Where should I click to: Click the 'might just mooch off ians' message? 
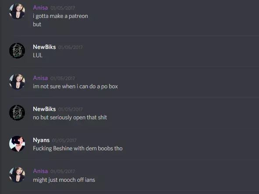pos(64,180)
